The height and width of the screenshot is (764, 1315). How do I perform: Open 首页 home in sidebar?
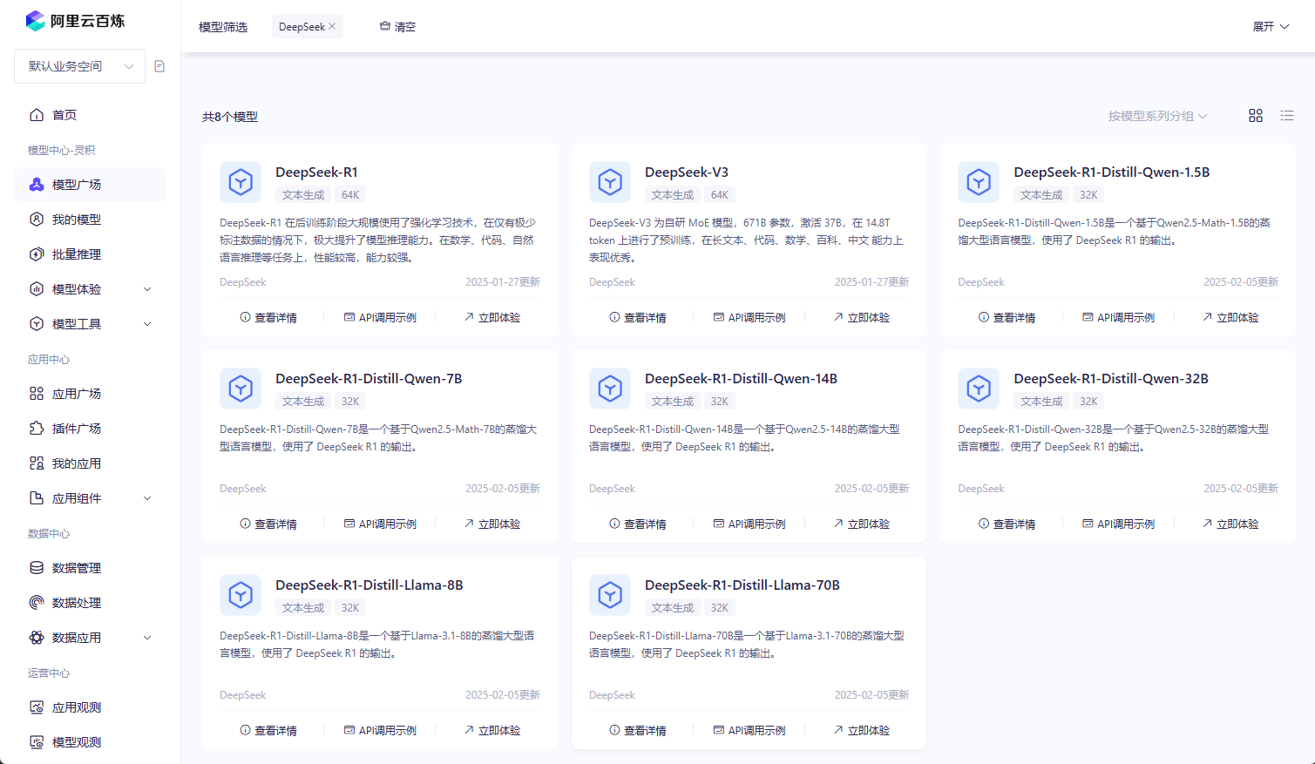pyautogui.click(x=64, y=115)
